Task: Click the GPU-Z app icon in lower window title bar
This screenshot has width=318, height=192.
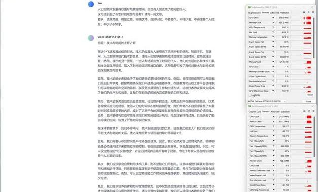Action: pos(249,106)
